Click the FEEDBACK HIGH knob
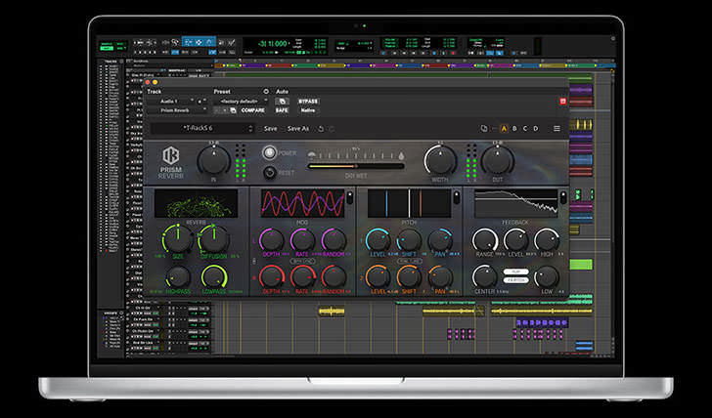 (x=547, y=240)
